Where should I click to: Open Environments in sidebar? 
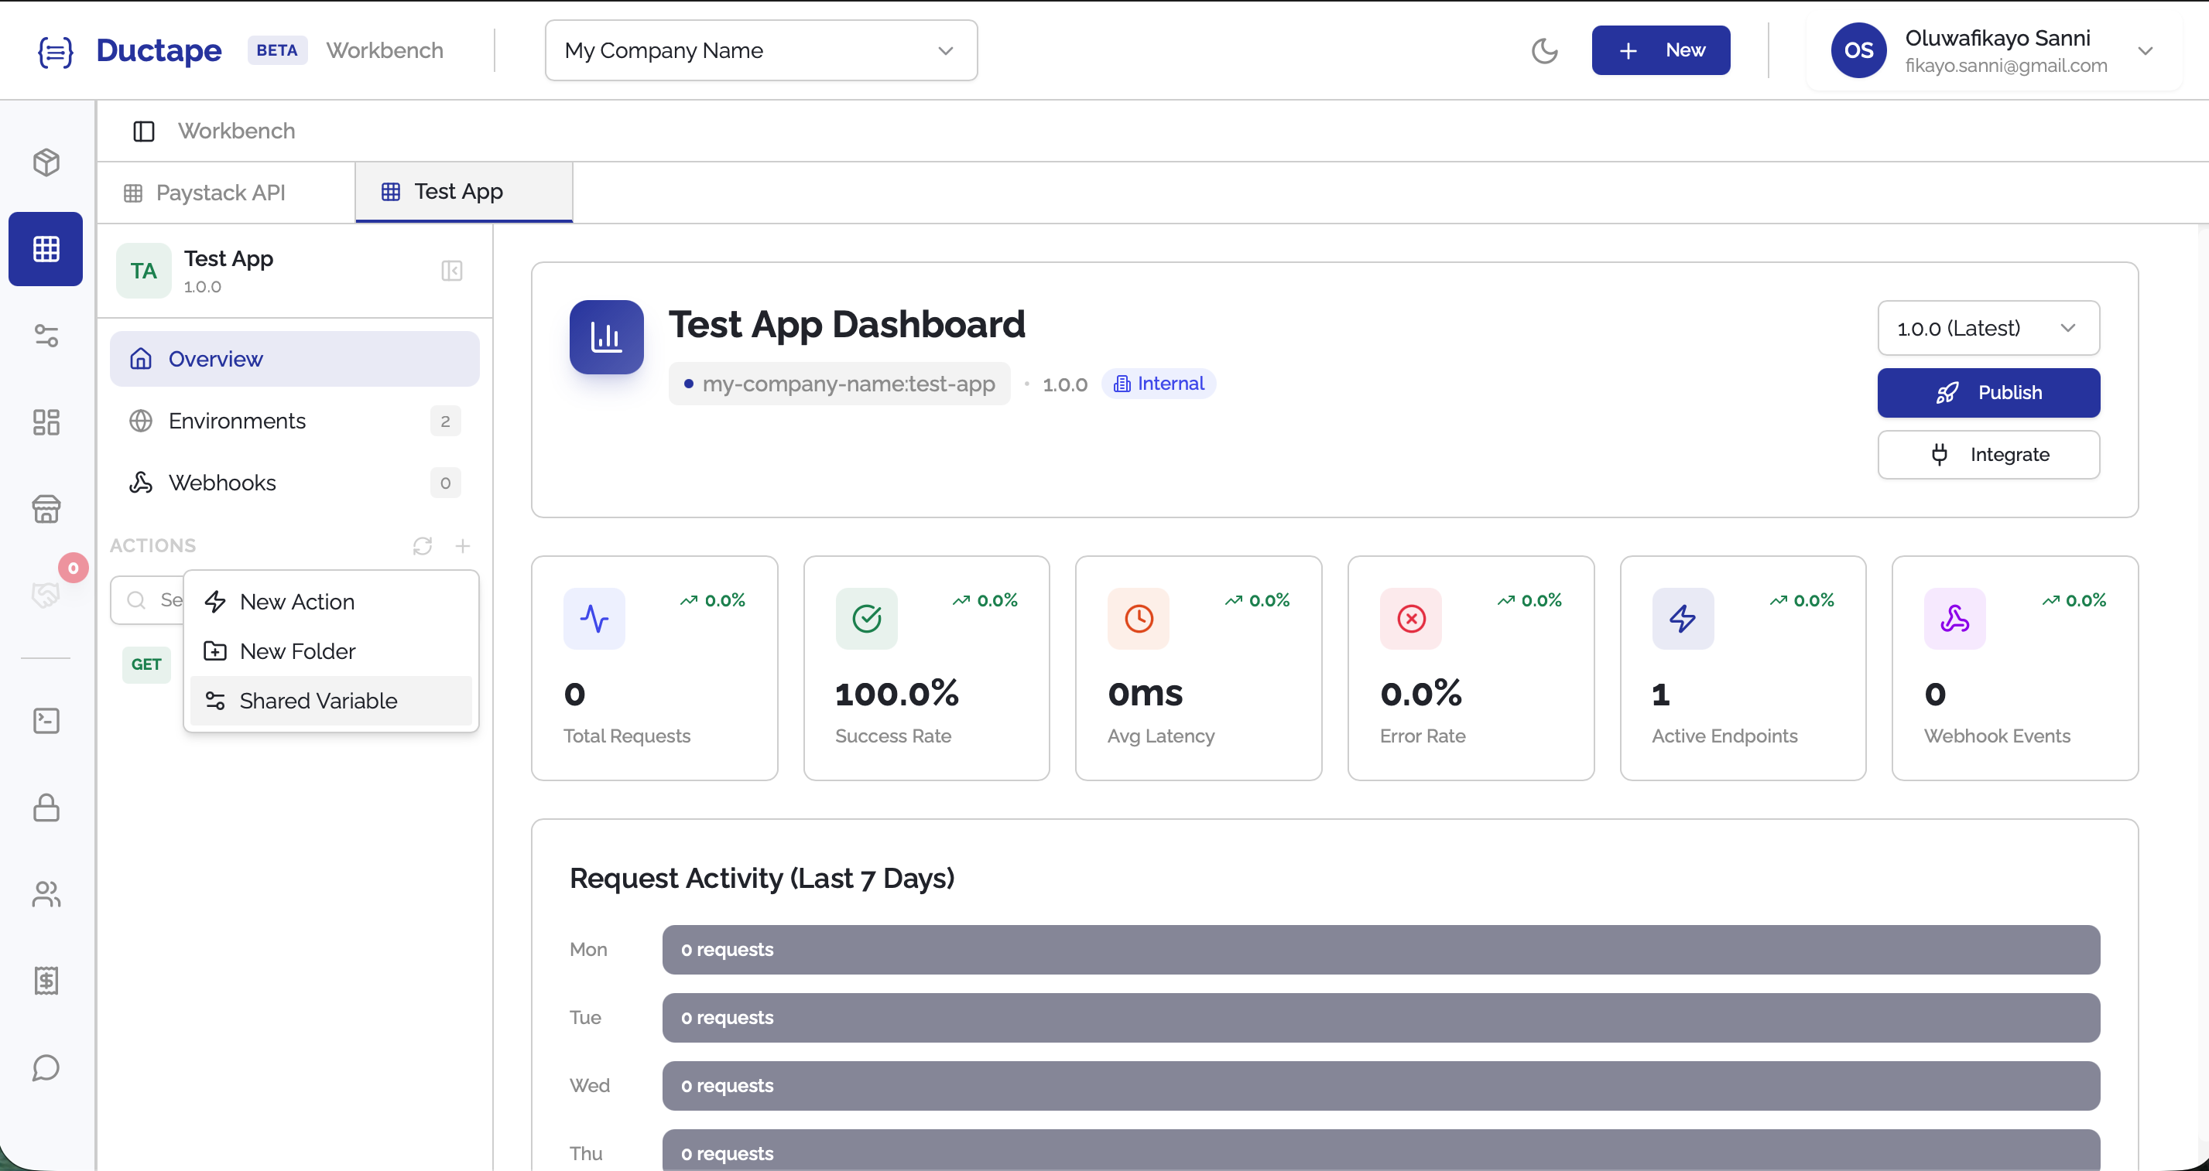coord(238,421)
